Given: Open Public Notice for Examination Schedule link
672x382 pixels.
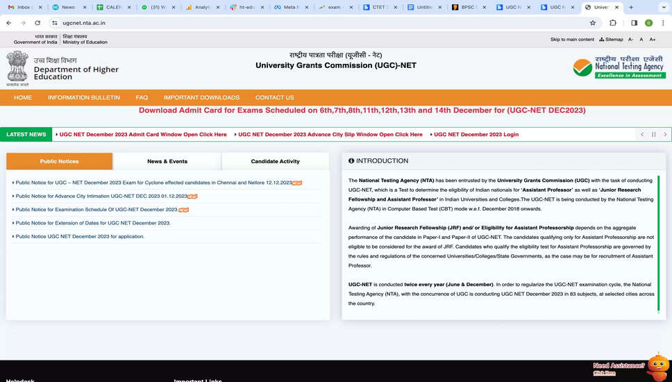Looking at the screenshot, I should pos(96,210).
